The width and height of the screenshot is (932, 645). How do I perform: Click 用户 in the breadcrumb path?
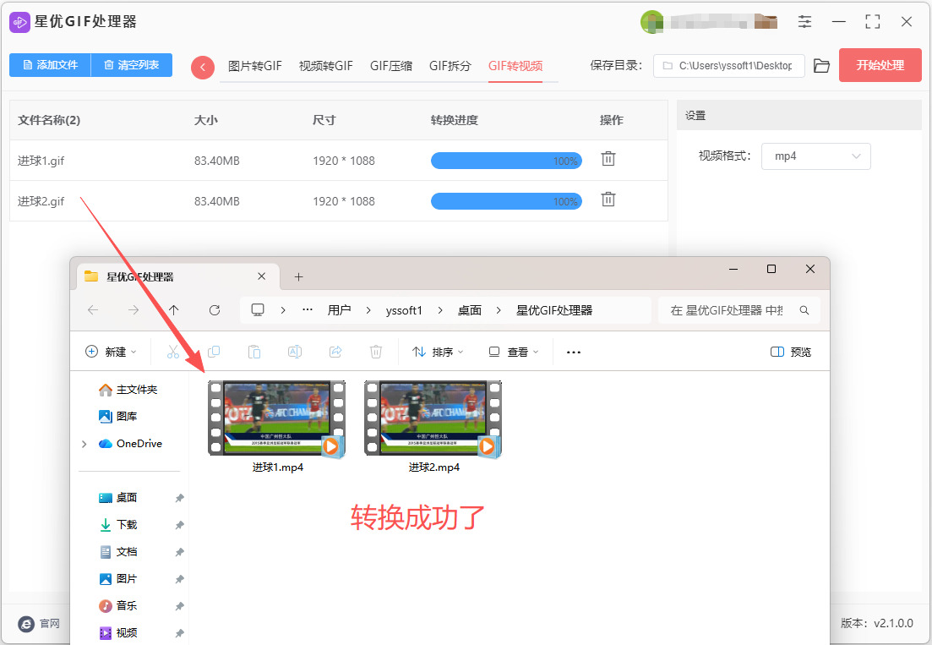click(339, 310)
